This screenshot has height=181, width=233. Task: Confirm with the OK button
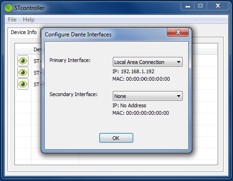click(x=116, y=138)
